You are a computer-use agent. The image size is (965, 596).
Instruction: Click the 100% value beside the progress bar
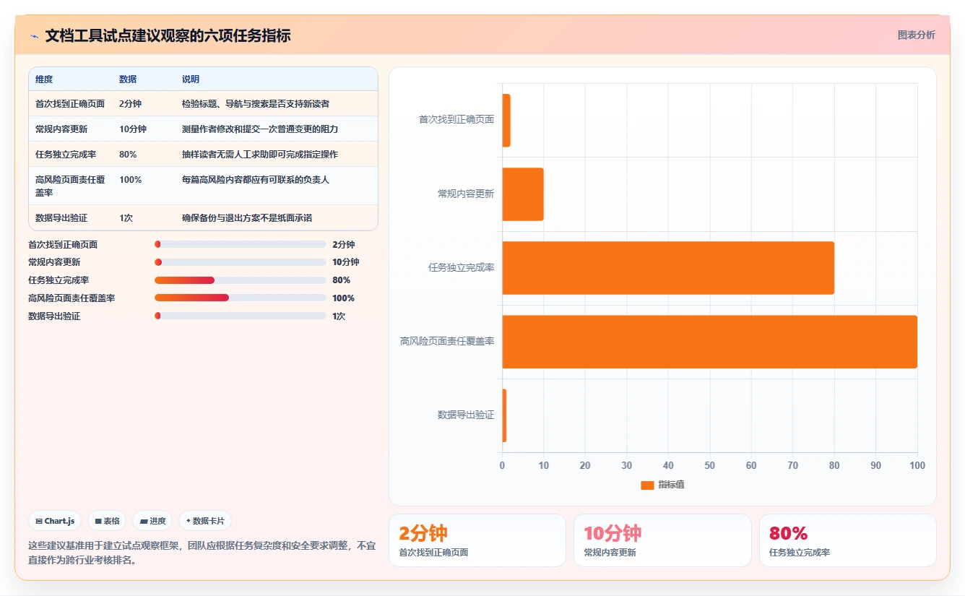[x=343, y=298]
